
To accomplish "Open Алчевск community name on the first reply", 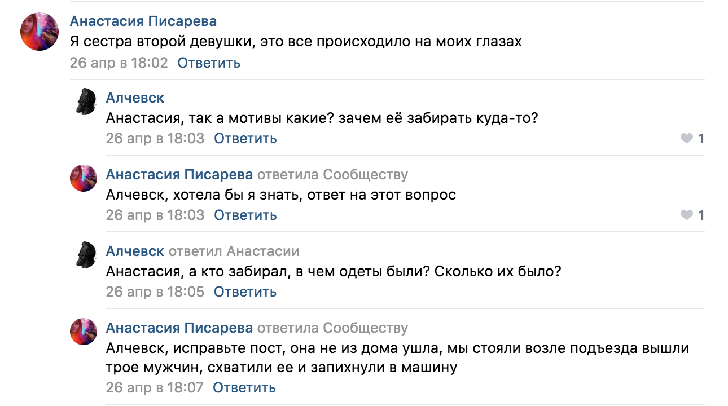I will 135,98.
